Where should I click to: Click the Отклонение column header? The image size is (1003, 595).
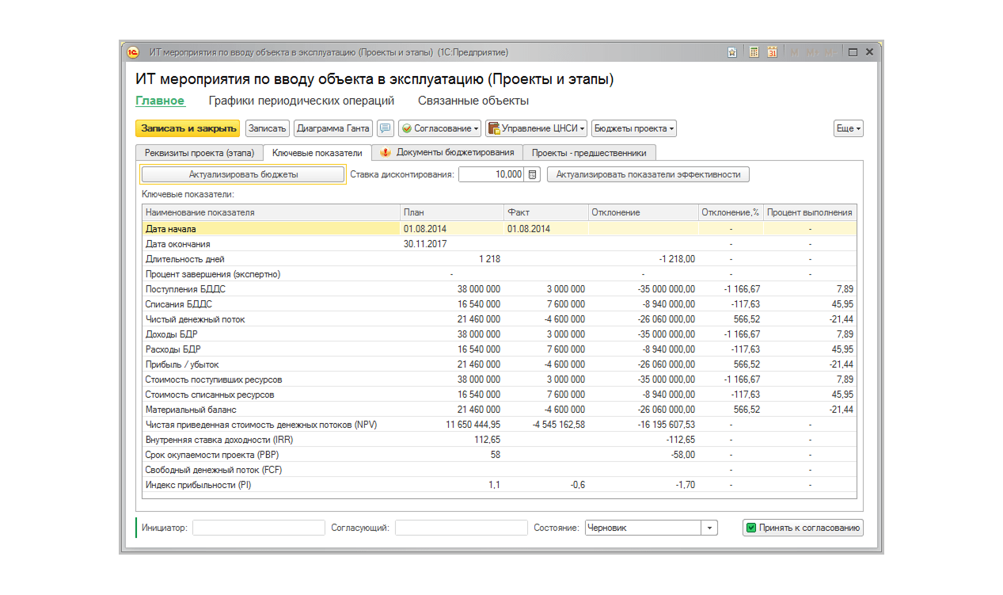pyautogui.click(x=643, y=212)
